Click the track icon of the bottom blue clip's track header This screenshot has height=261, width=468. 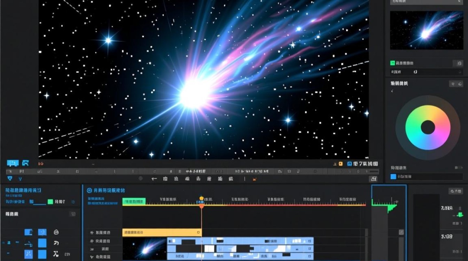[x=92, y=257]
